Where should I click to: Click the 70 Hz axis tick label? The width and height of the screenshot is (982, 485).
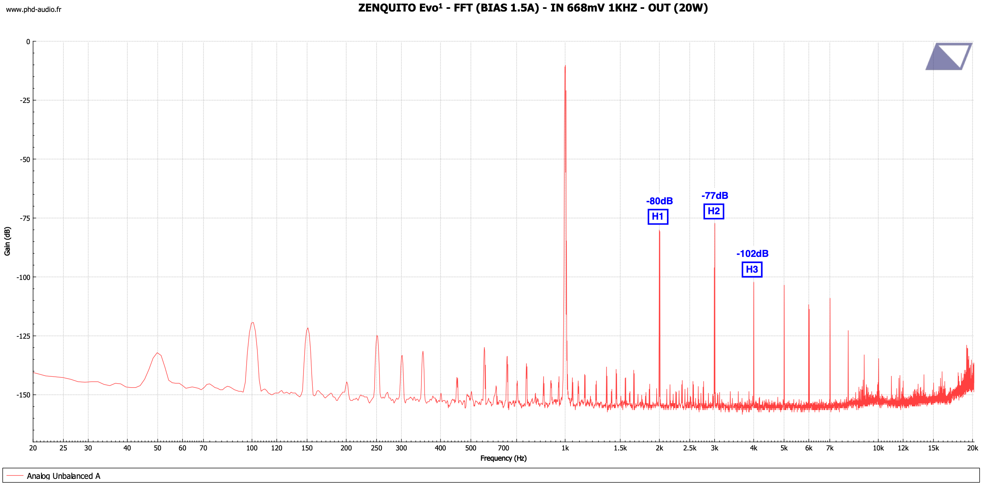pyautogui.click(x=203, y=448)
